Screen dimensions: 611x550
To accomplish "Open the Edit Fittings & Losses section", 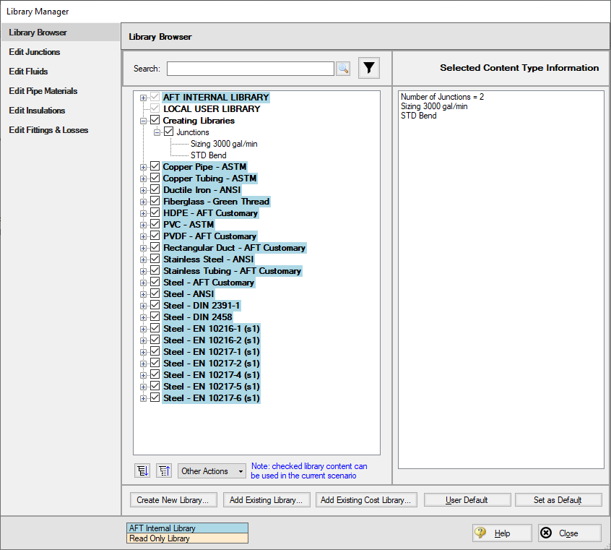I will point(48,130).
